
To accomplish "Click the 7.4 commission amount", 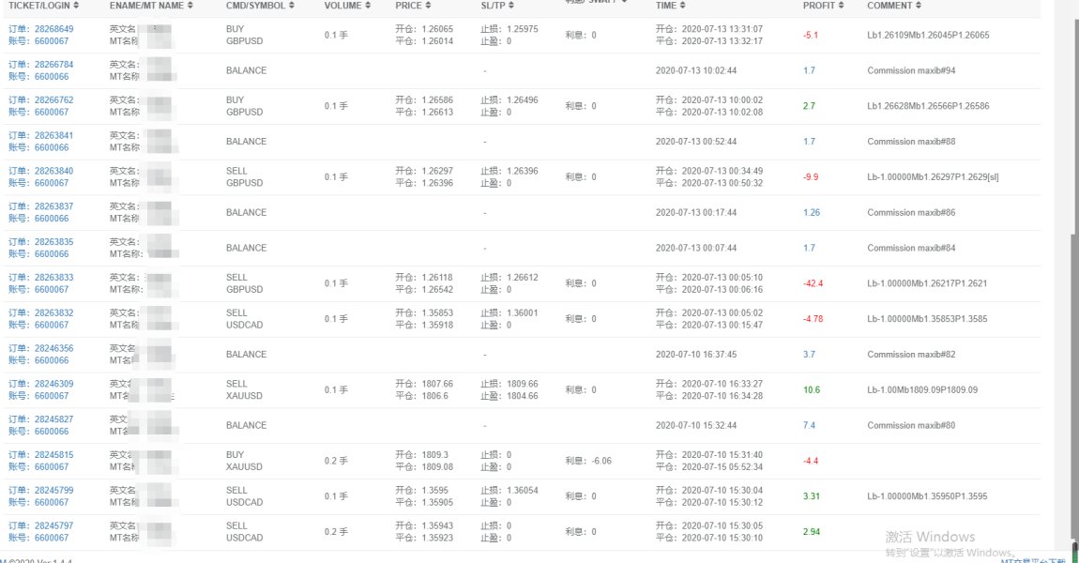I will coord(809,425).
